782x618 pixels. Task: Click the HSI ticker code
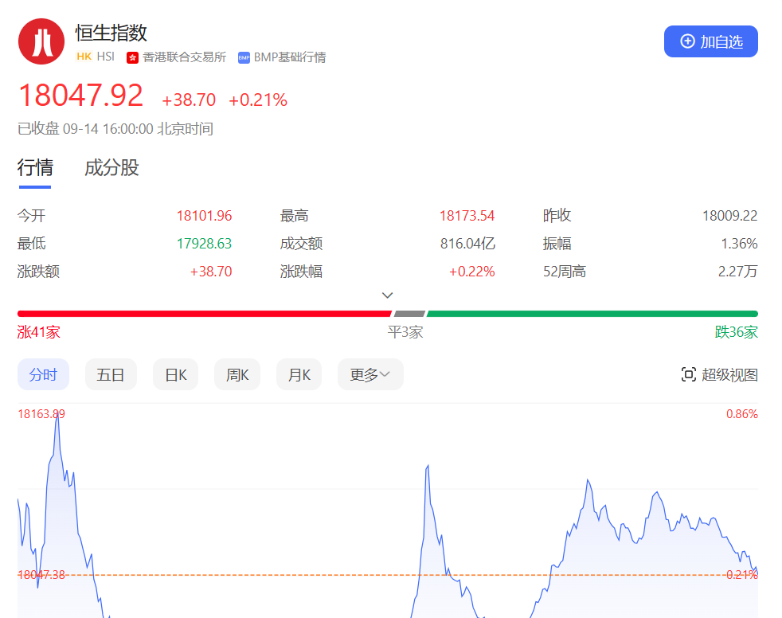(x=106, y=57)
